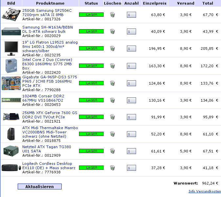Click the Samsung hard drive thumbnail
The height and width of the screenshot is (197, 221).
tap(11, 15)
